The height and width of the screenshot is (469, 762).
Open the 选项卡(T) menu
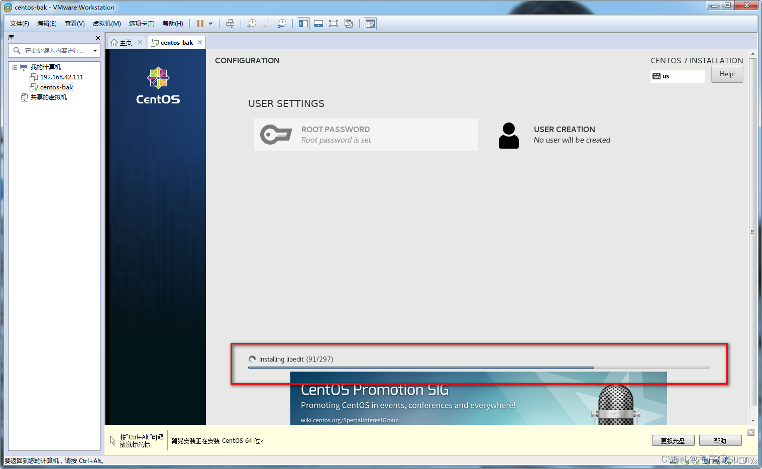tap(142, 24)
